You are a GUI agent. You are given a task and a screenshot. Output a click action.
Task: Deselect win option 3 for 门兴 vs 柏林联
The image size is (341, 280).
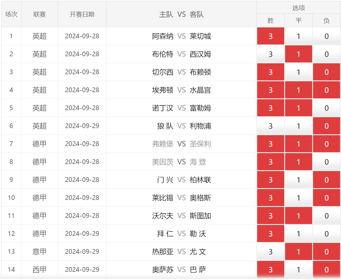tap(271, 180)
